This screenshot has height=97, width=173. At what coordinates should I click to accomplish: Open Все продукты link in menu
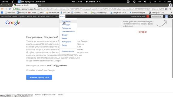click(68, 51)
